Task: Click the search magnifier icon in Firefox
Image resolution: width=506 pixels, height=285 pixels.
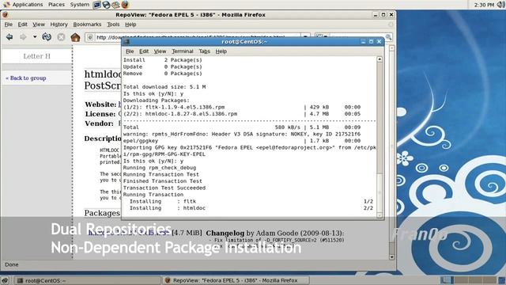Action: [x=388, y=37]
